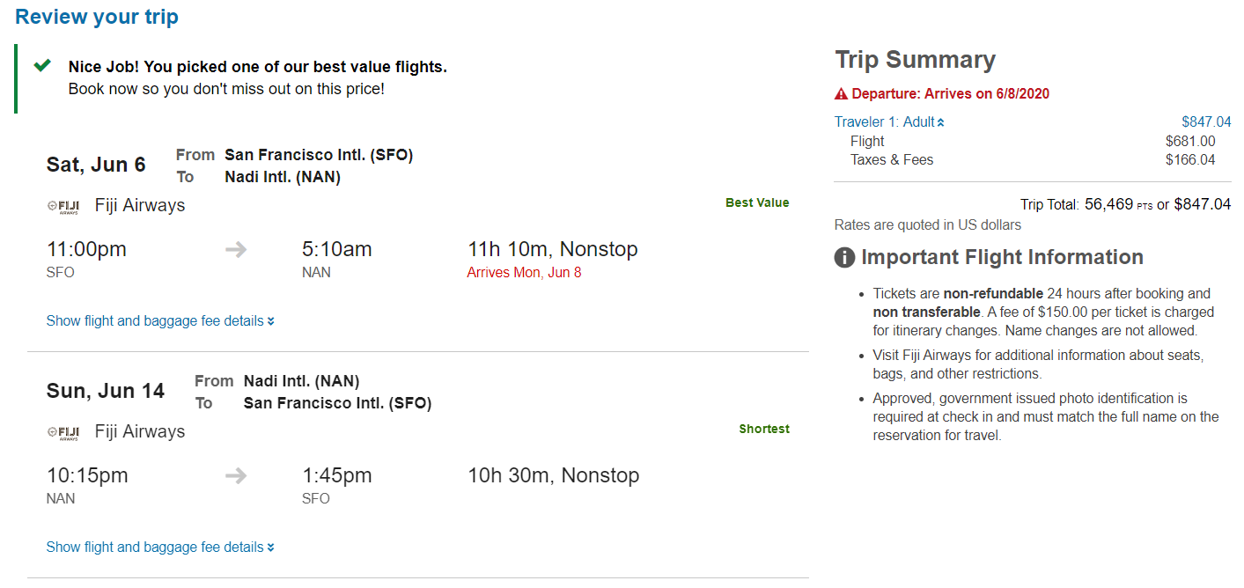Image resolution: width=1244 pixels, height=588 pixels.
Task: Click the Fiji Airways logo on the outbound flight
Action: click(63, 206)
